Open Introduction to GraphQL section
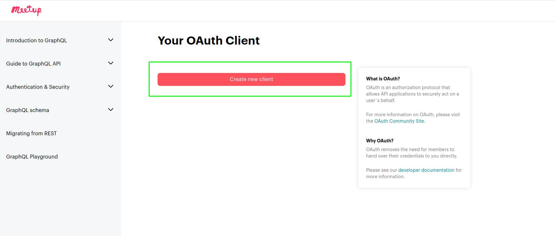Screen dimensions: 555x236 [x=36, y=40]
